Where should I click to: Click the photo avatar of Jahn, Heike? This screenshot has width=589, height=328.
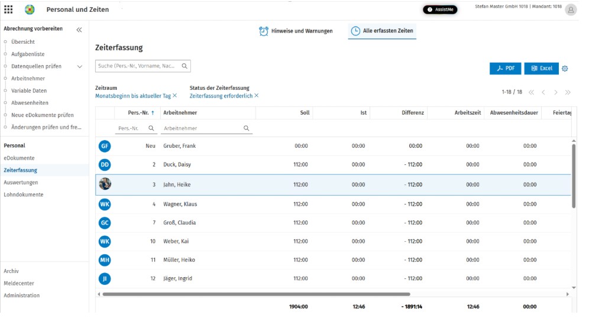point(105,184)
